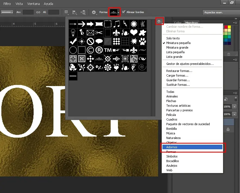The image size is (240, 193).
Task: Open the geometry options gear dropdown
Action: point(94,12)
